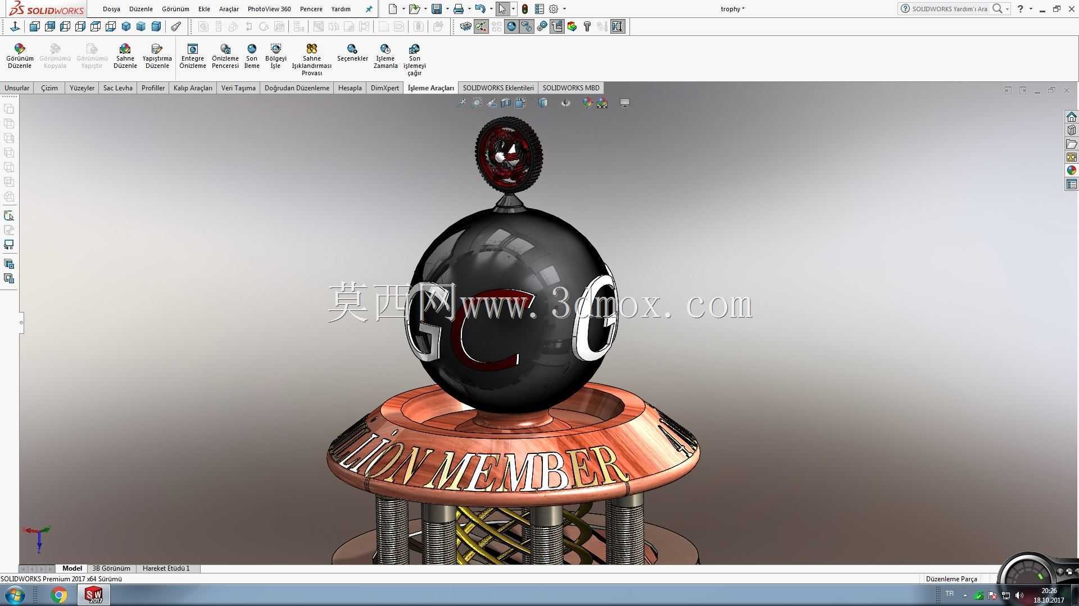
Task: Click the Normal To view icon
Action: click(15, 26)
